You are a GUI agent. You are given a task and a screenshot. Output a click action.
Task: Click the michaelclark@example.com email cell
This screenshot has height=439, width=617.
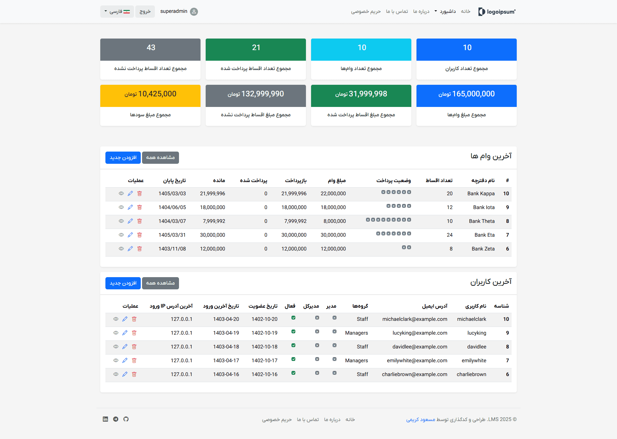click(415, 319)
